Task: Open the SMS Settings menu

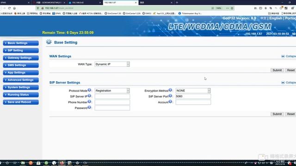Action: 21,65
